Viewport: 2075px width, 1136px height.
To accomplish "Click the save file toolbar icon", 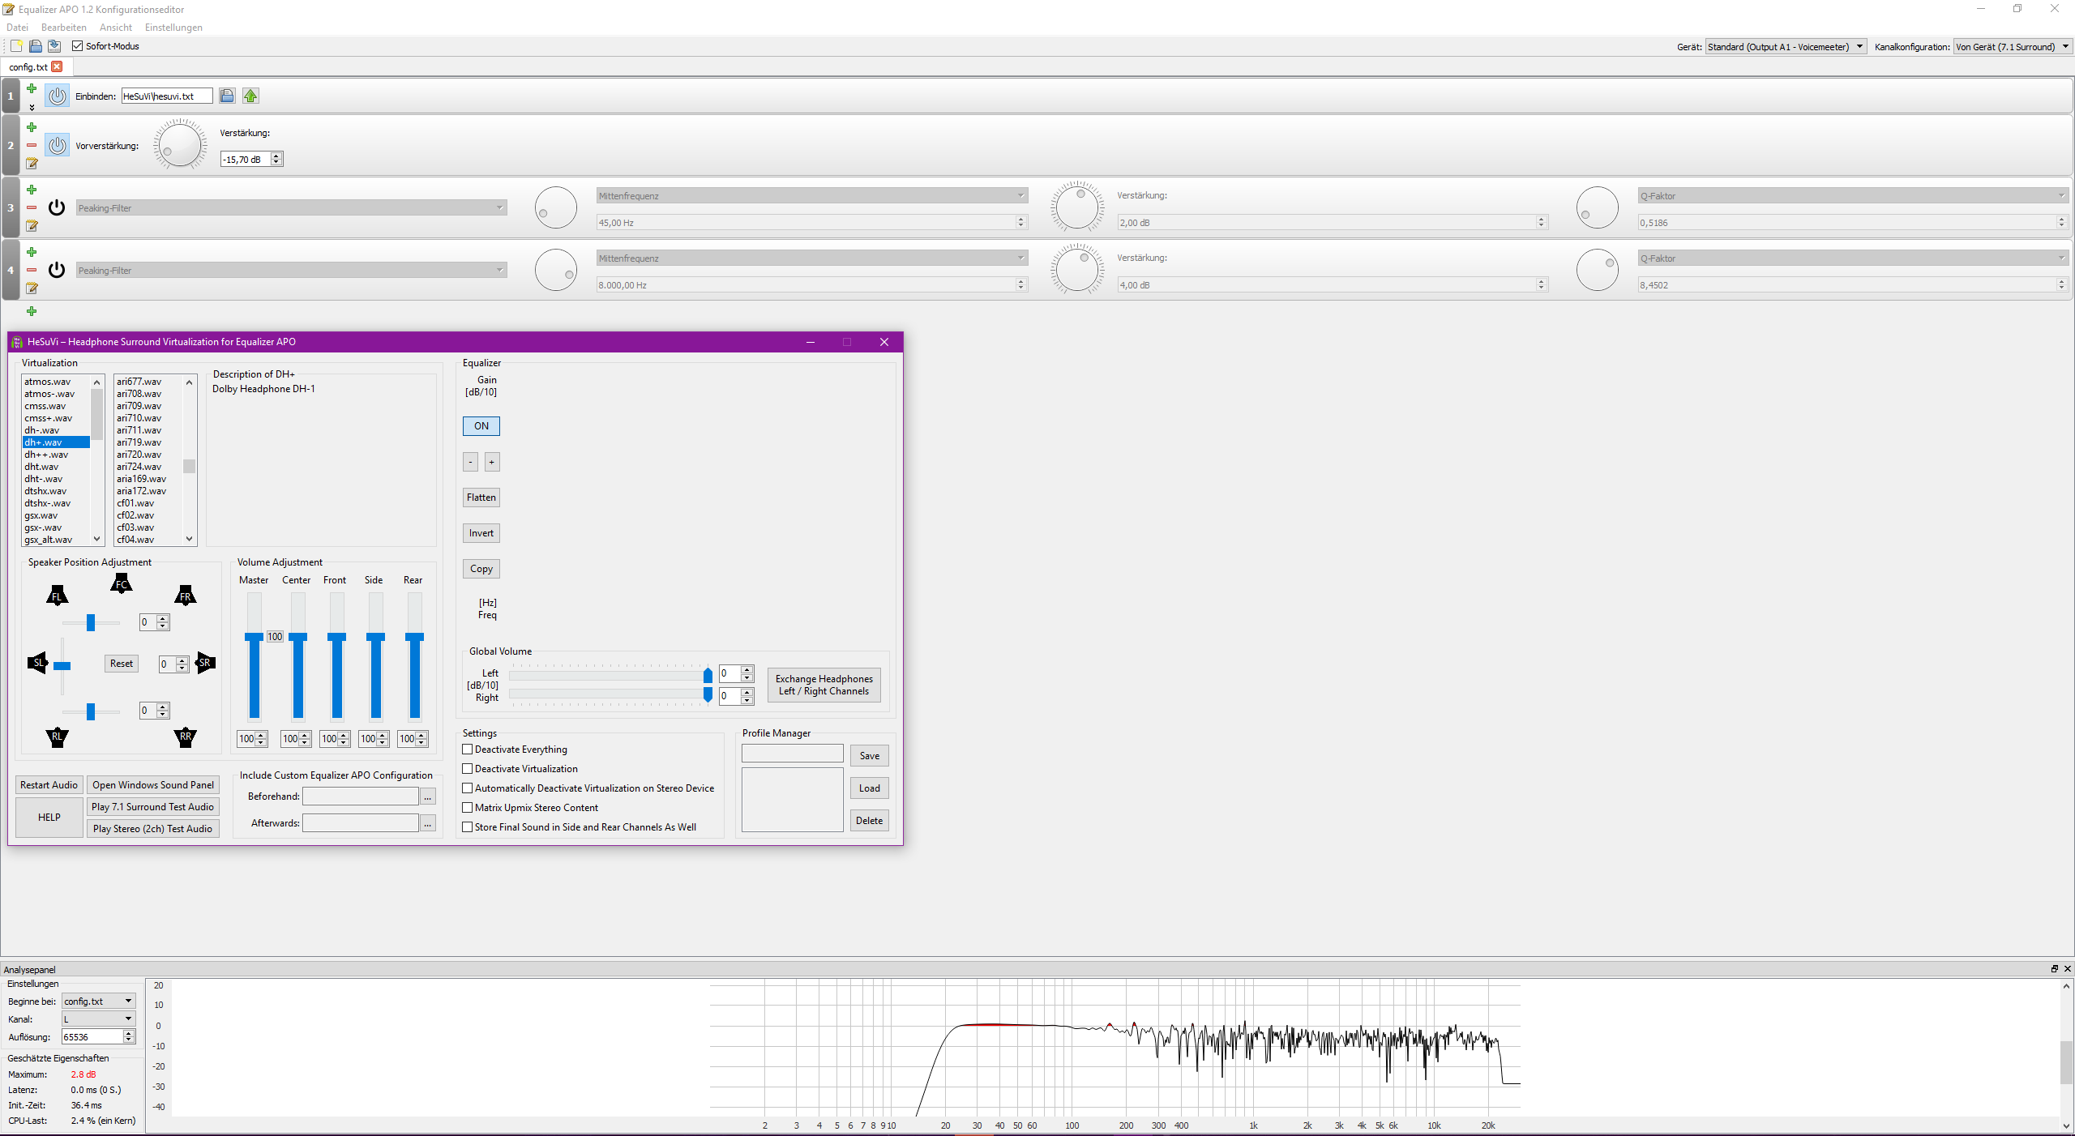I will coord(54,46).
